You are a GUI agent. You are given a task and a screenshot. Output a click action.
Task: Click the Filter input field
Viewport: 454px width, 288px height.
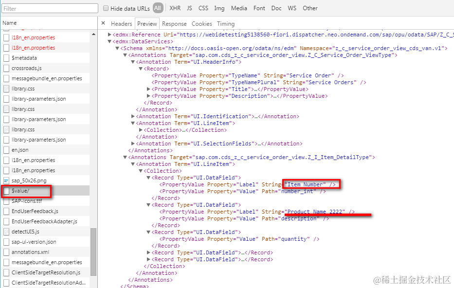point(50,8)
